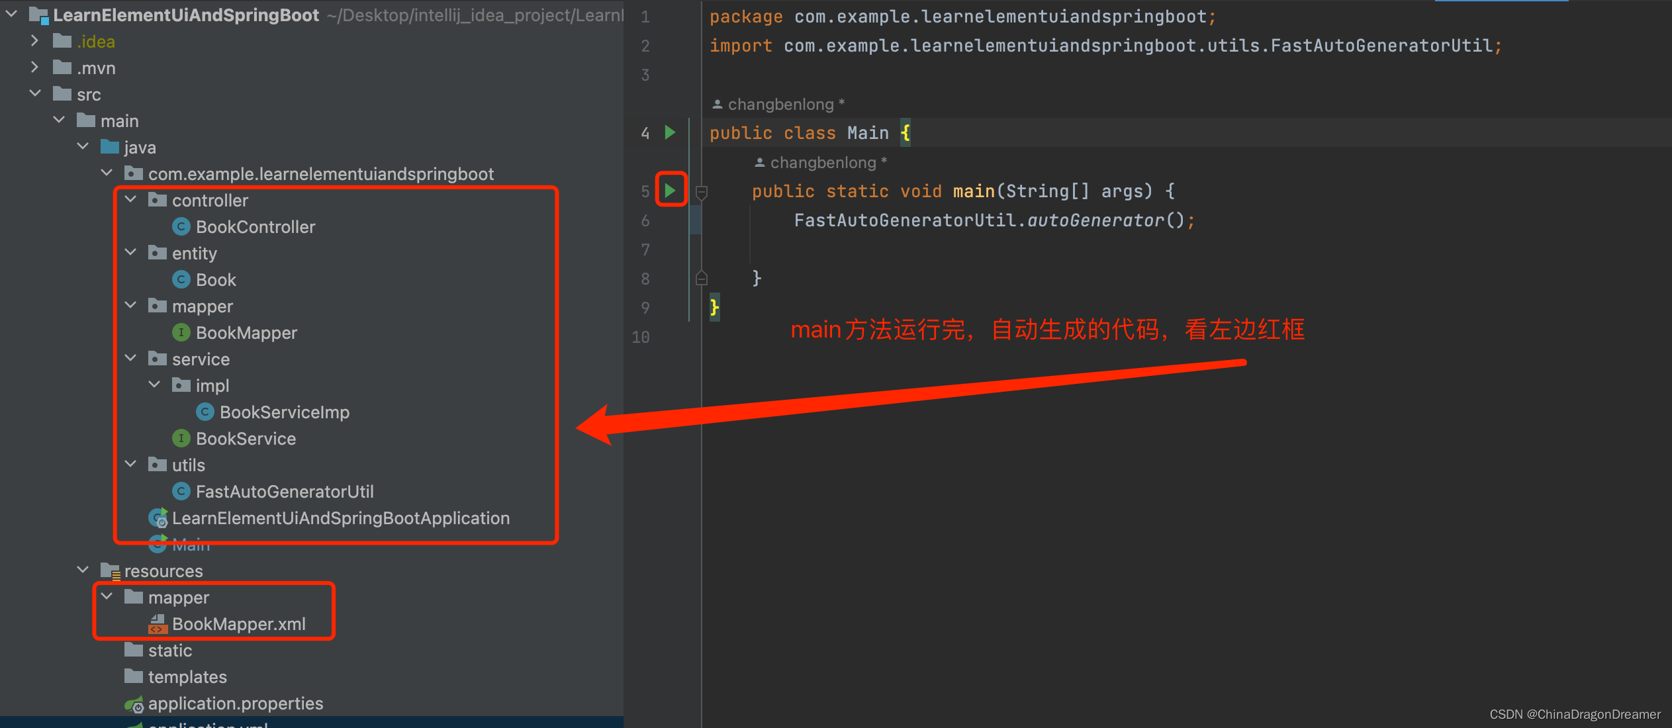The width and height of the screenshot is (1672, 728).
Task: Click the LearnElementUiAndSpringBootApplication class icon
Action: click(158, 518)
